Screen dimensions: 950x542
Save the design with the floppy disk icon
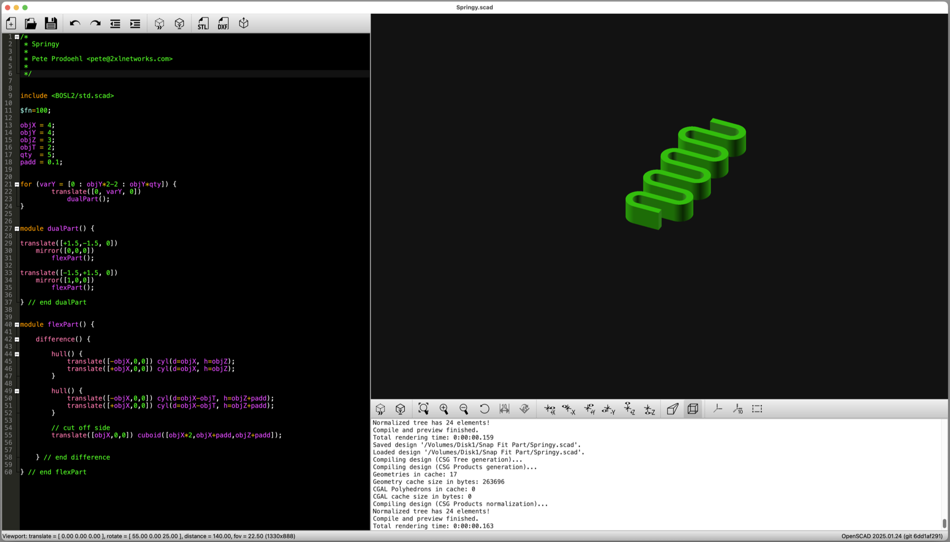51,23
